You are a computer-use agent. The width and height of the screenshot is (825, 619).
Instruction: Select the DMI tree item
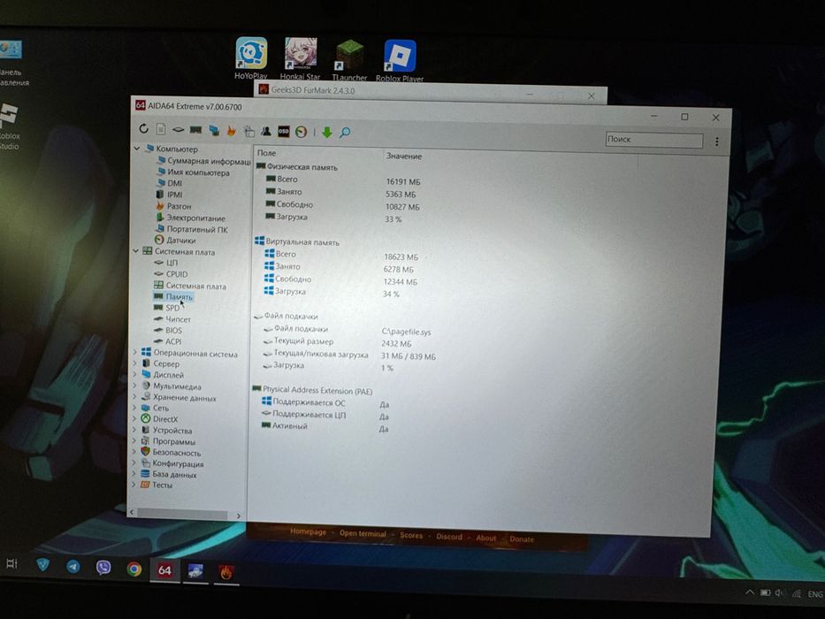[x=170, y=183]
